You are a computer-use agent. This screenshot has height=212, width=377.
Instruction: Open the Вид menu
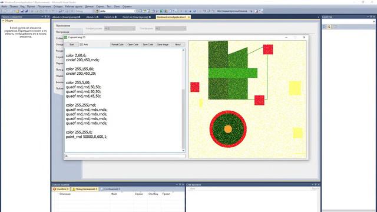(x=22, y=6)
